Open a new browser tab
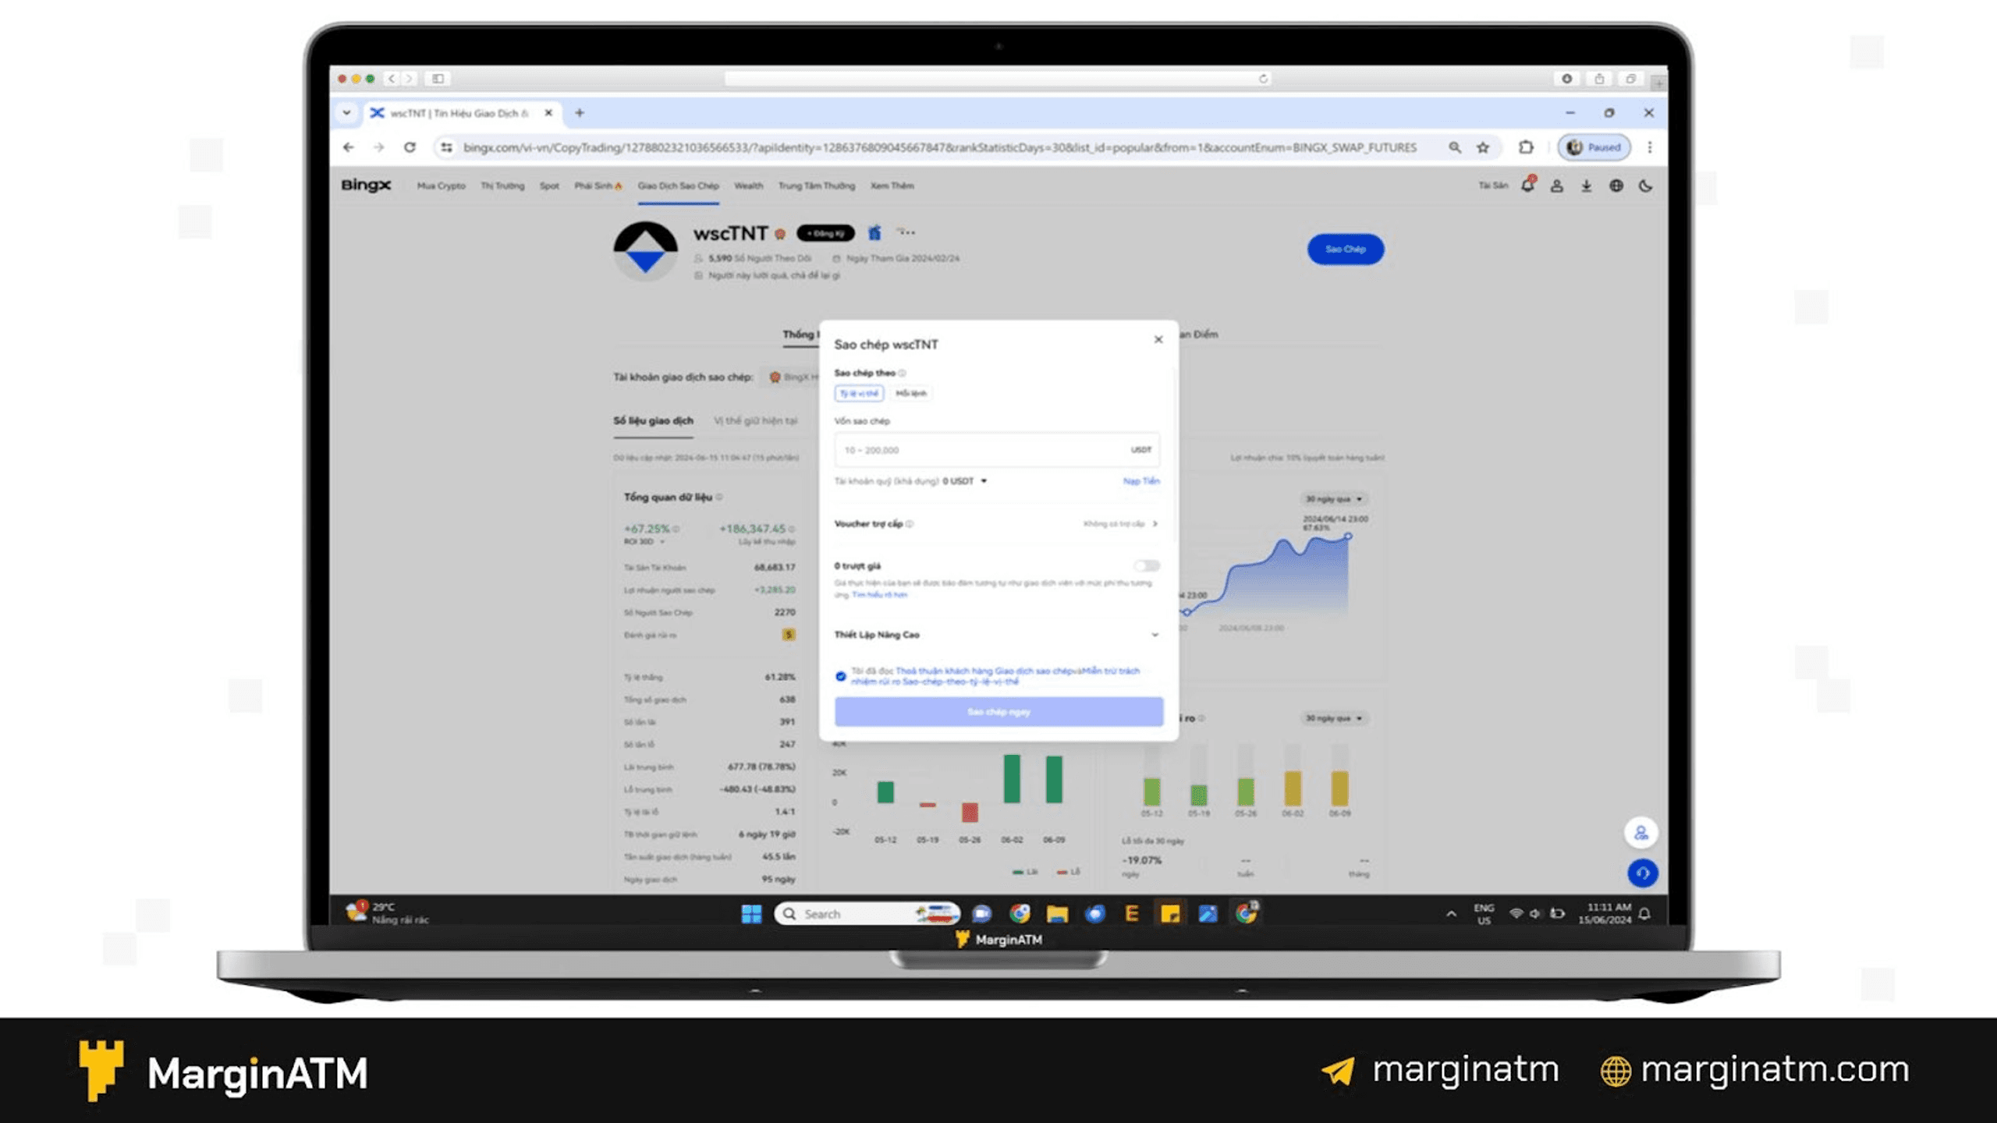The width and height of the screenshot is (1997, 1123). coord(580,113)
